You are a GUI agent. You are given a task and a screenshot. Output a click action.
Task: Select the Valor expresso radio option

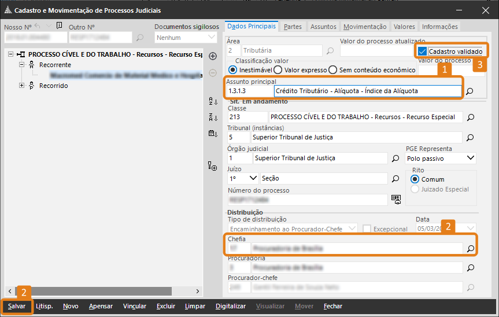[x=278, y=70]
